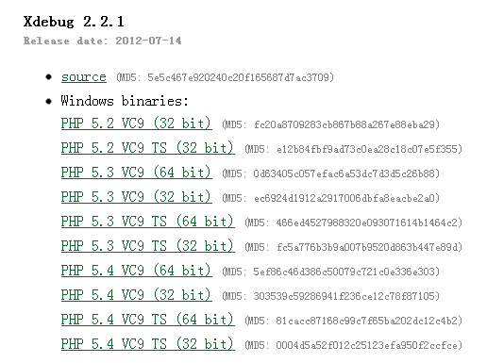Viewport: 487px width, 363px height.
Task: Select PHP 5.3 VC9 TS (32 bit) download
Action: pos(148,246)
